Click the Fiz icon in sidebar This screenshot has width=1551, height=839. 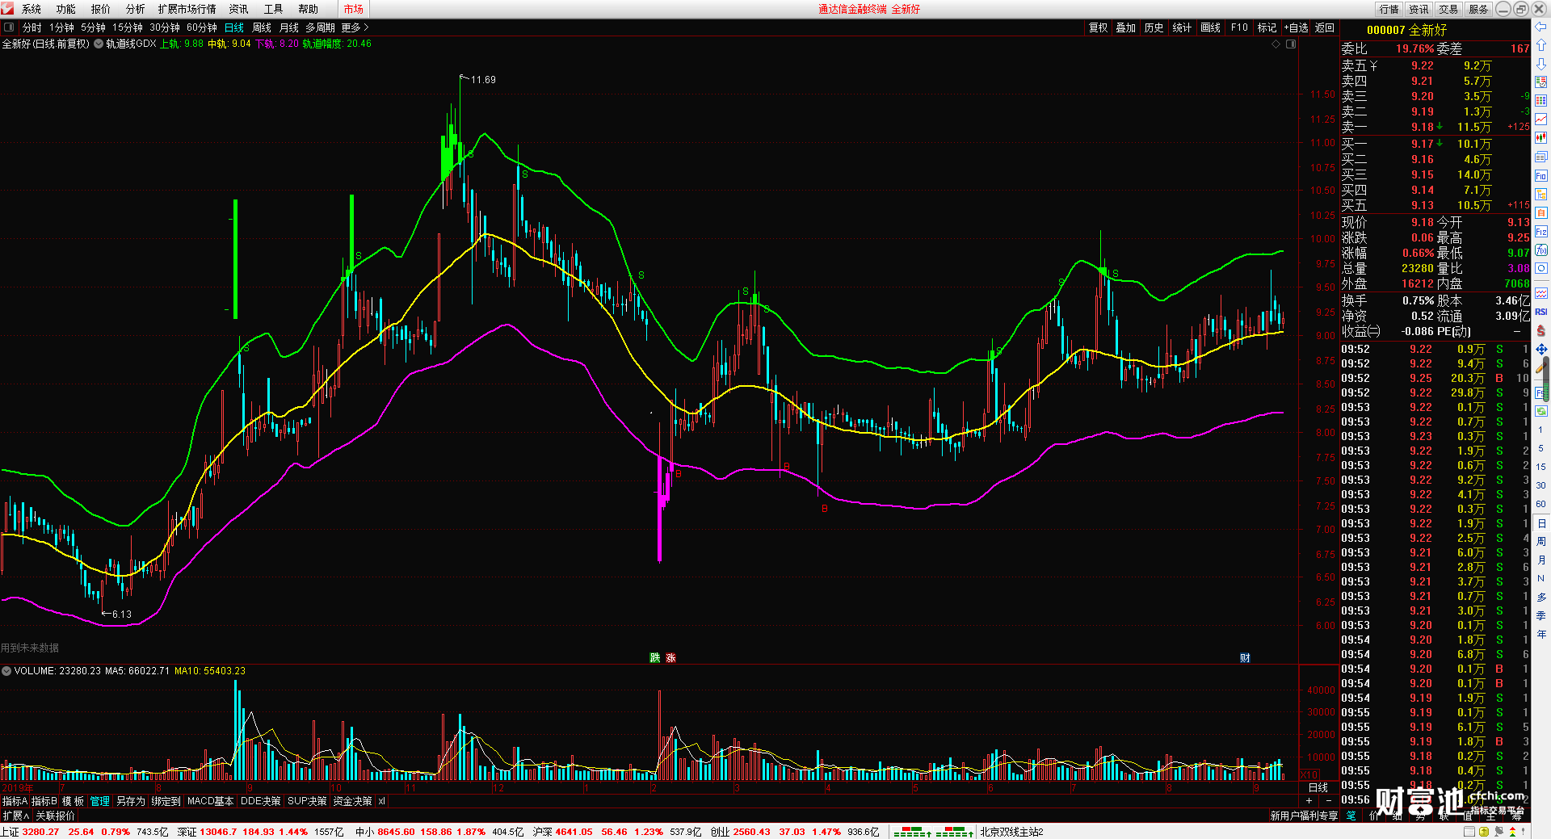pos(1541,232)
